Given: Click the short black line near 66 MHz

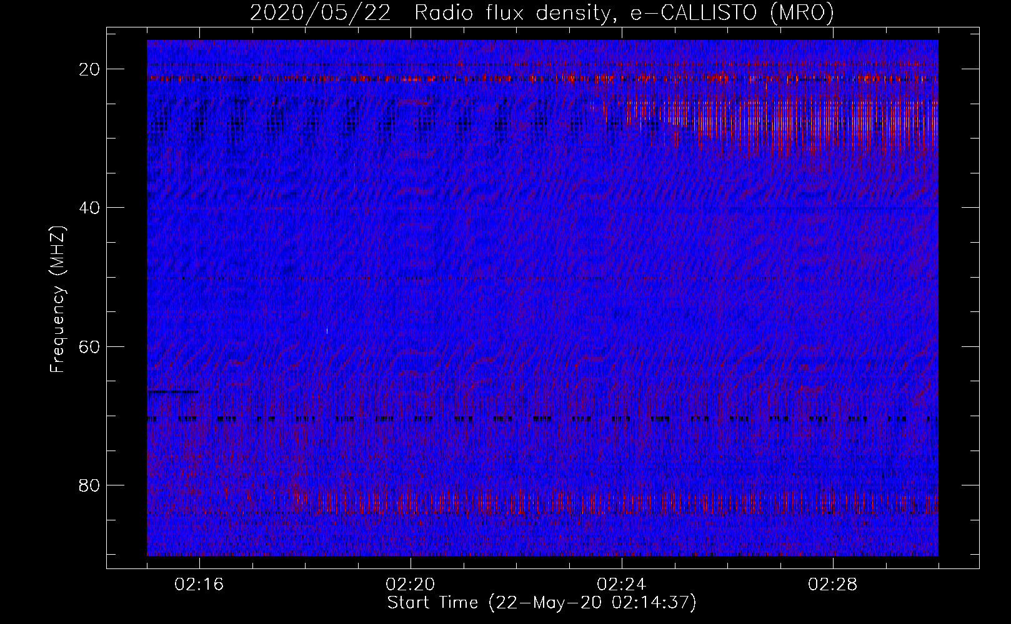Looking at the screenshot, I should pos(173,391).
